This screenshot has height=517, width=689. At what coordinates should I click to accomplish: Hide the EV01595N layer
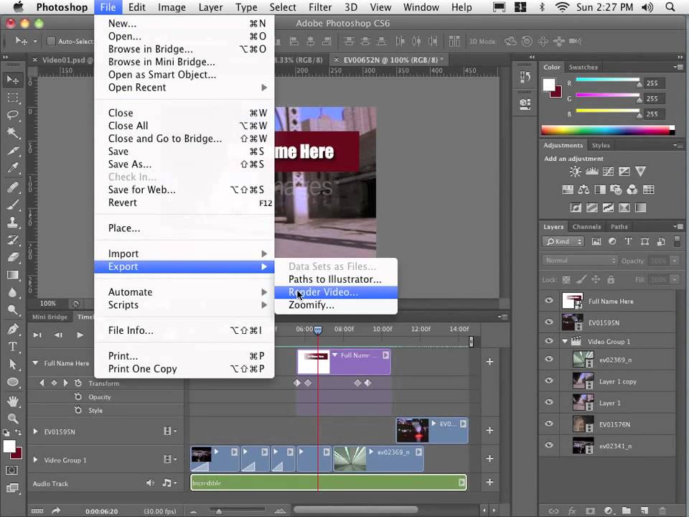[x=549, y=322]
